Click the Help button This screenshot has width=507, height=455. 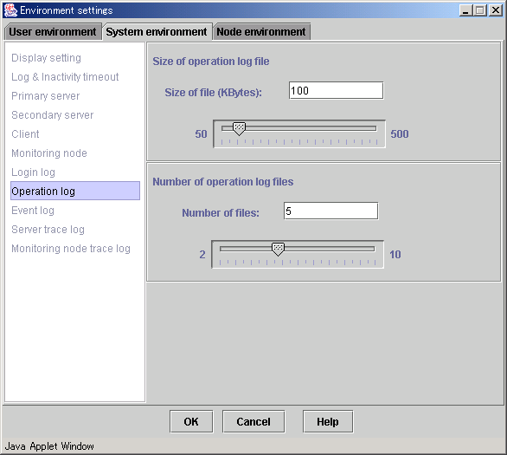click(x=328, y=422)
